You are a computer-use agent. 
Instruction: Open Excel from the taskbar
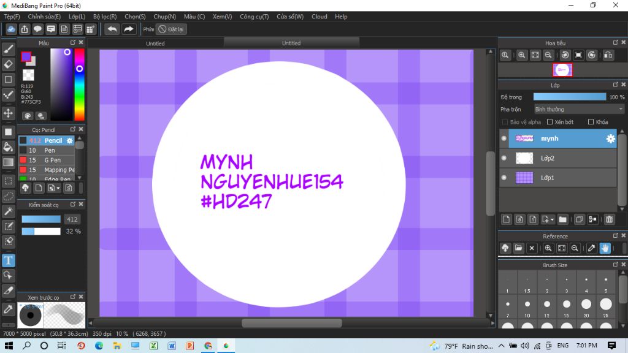pyautogui.click(x=153, y=346)
